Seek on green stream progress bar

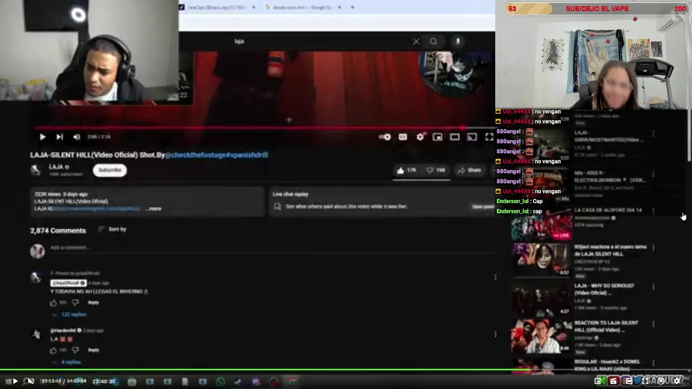(x=346, y=371)
